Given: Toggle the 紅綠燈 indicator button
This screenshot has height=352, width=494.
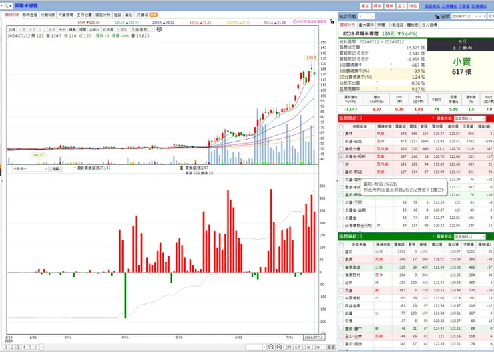Looking at the screenshot, I should (x=108, y=29).
